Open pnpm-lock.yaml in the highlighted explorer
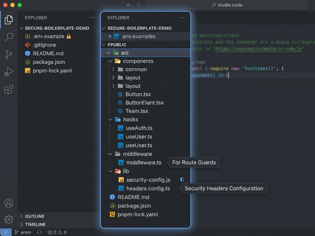 [138, 214]
